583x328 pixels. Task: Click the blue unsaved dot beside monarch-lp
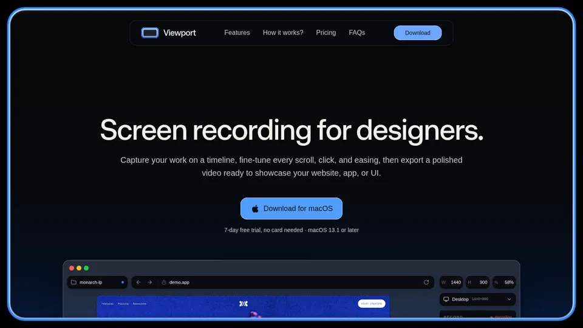(x=122, y=282)
